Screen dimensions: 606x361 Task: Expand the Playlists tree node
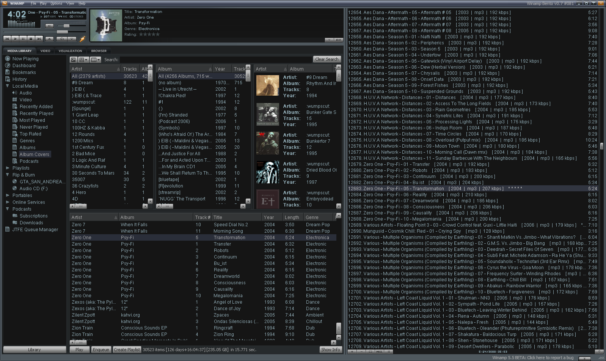[x=8, y=168]
